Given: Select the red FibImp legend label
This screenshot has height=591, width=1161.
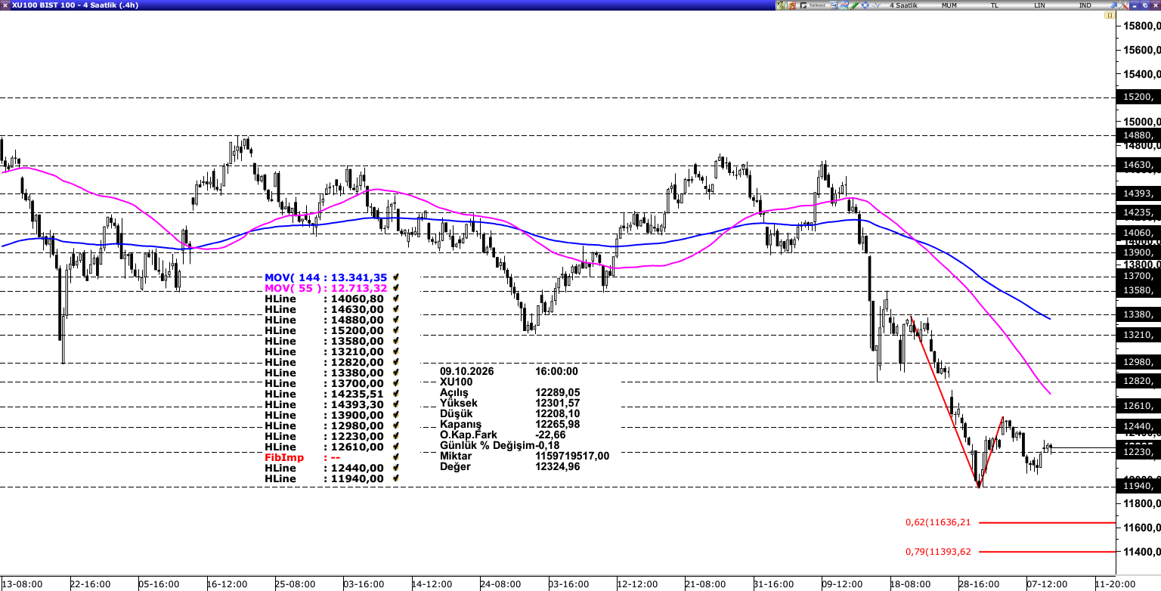Looking at the screenshot, I should pyautogui.click(x=284, y=458).
